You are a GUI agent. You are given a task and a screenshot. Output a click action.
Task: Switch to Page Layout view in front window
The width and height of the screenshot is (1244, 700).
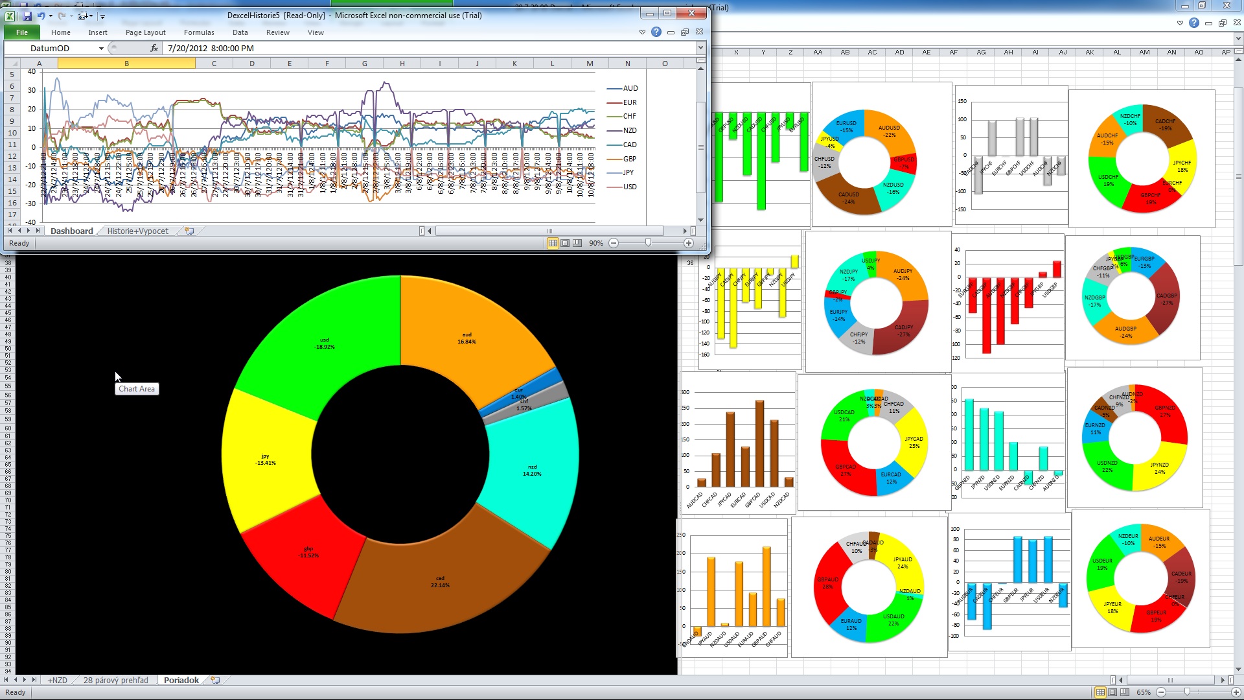(x=565, y=243)
